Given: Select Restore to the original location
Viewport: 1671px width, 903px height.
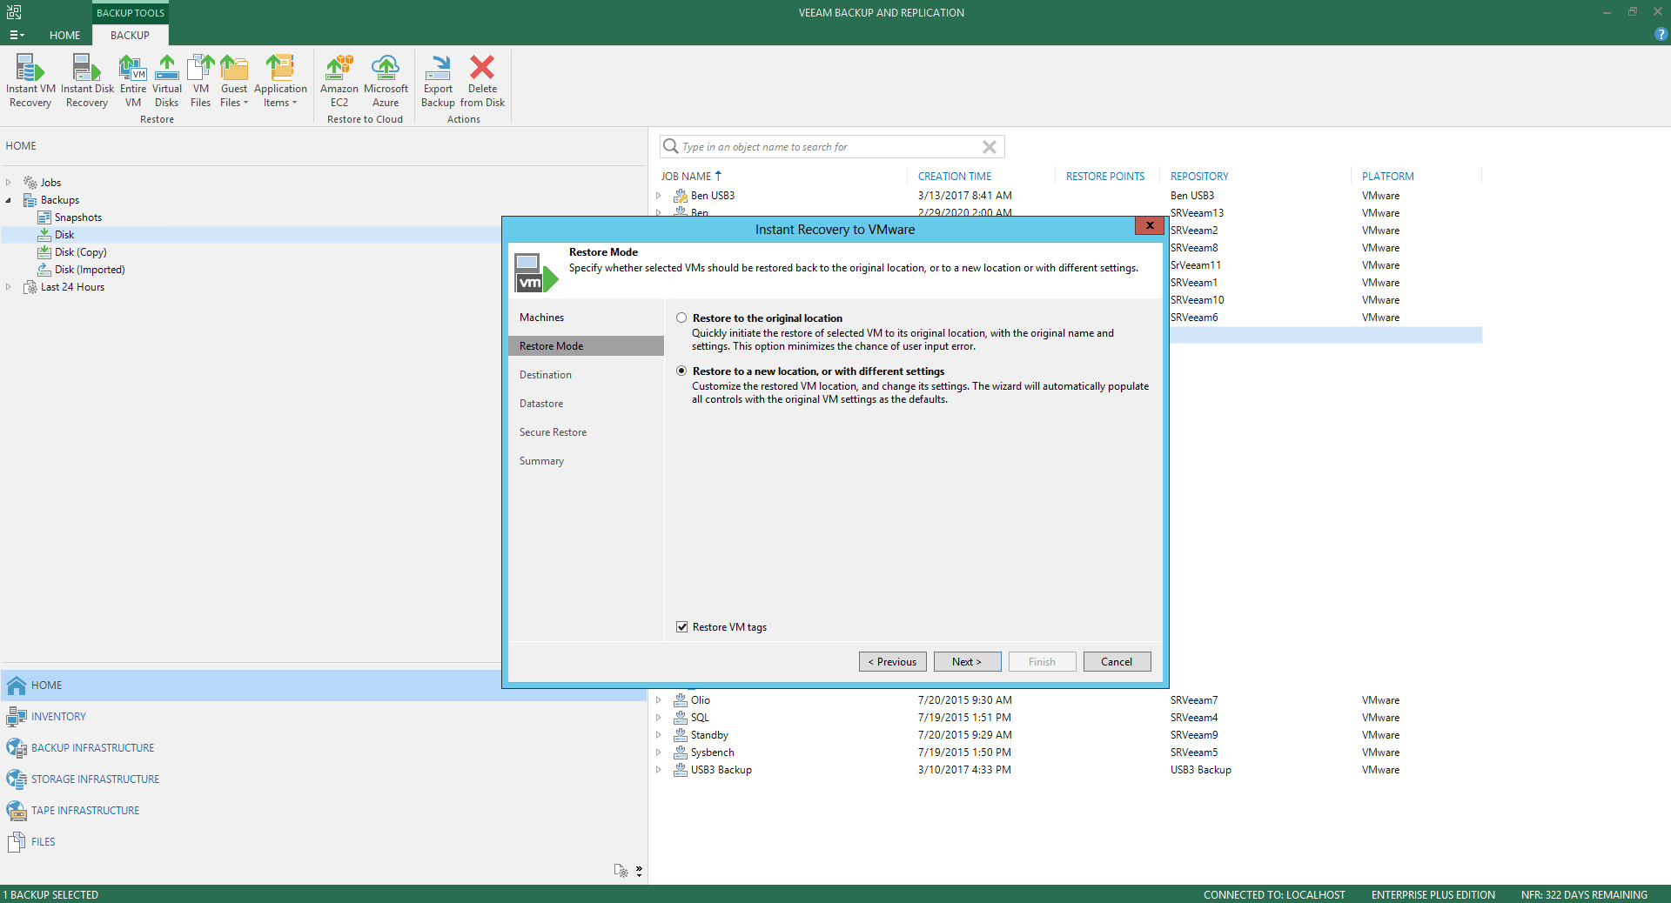Looking at the screenshot, I should [x=681, y=318].
